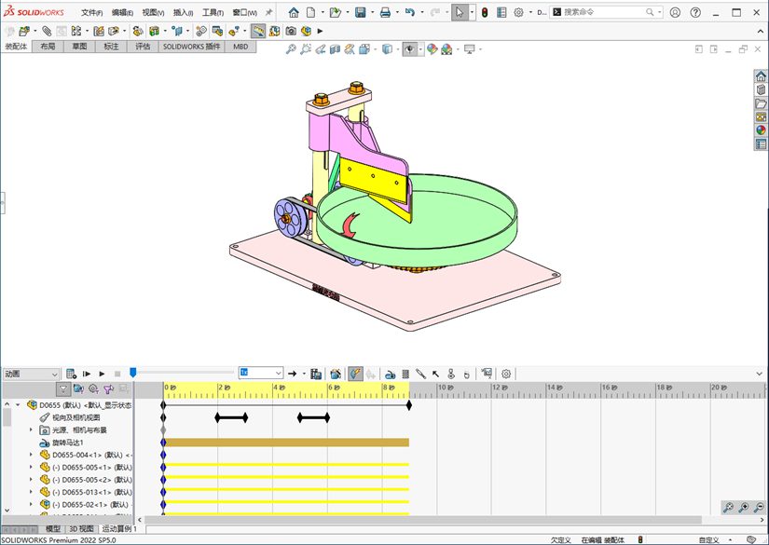The height and width of the screenshot is (545, 769).
Task: Open Motion Study Properties gear
Action: tap(506, 374)
